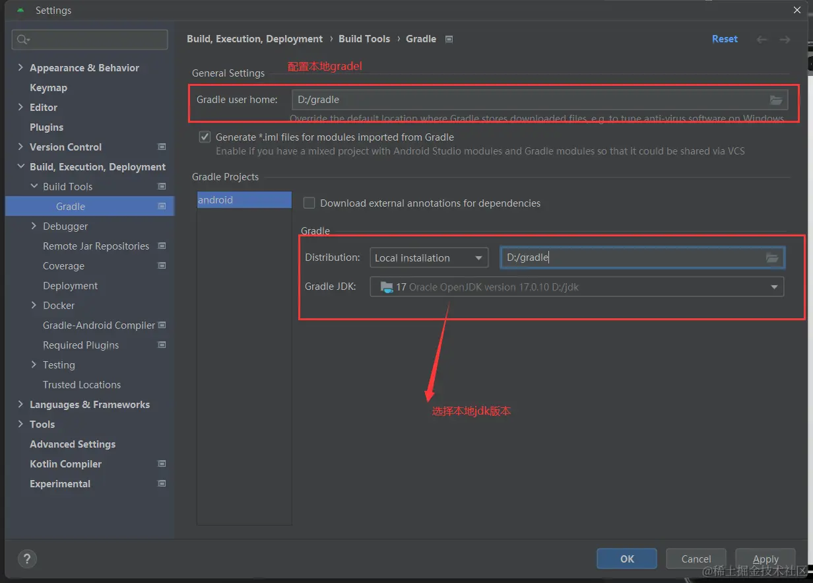Click the JDK folder icon in Gradle JDK
Screen dimensions: 813x583
(385, 287)
